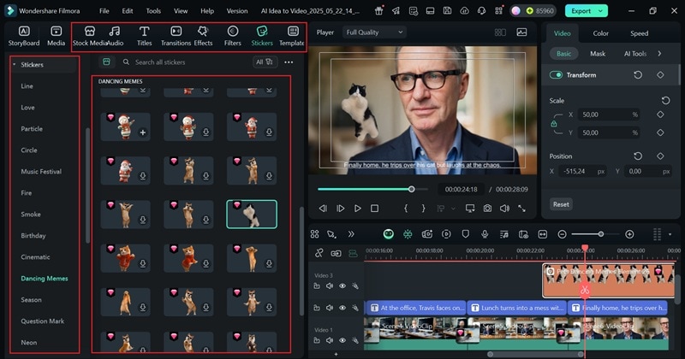
Task: Click the image view icon beside player quality
Action: [521, 32]
